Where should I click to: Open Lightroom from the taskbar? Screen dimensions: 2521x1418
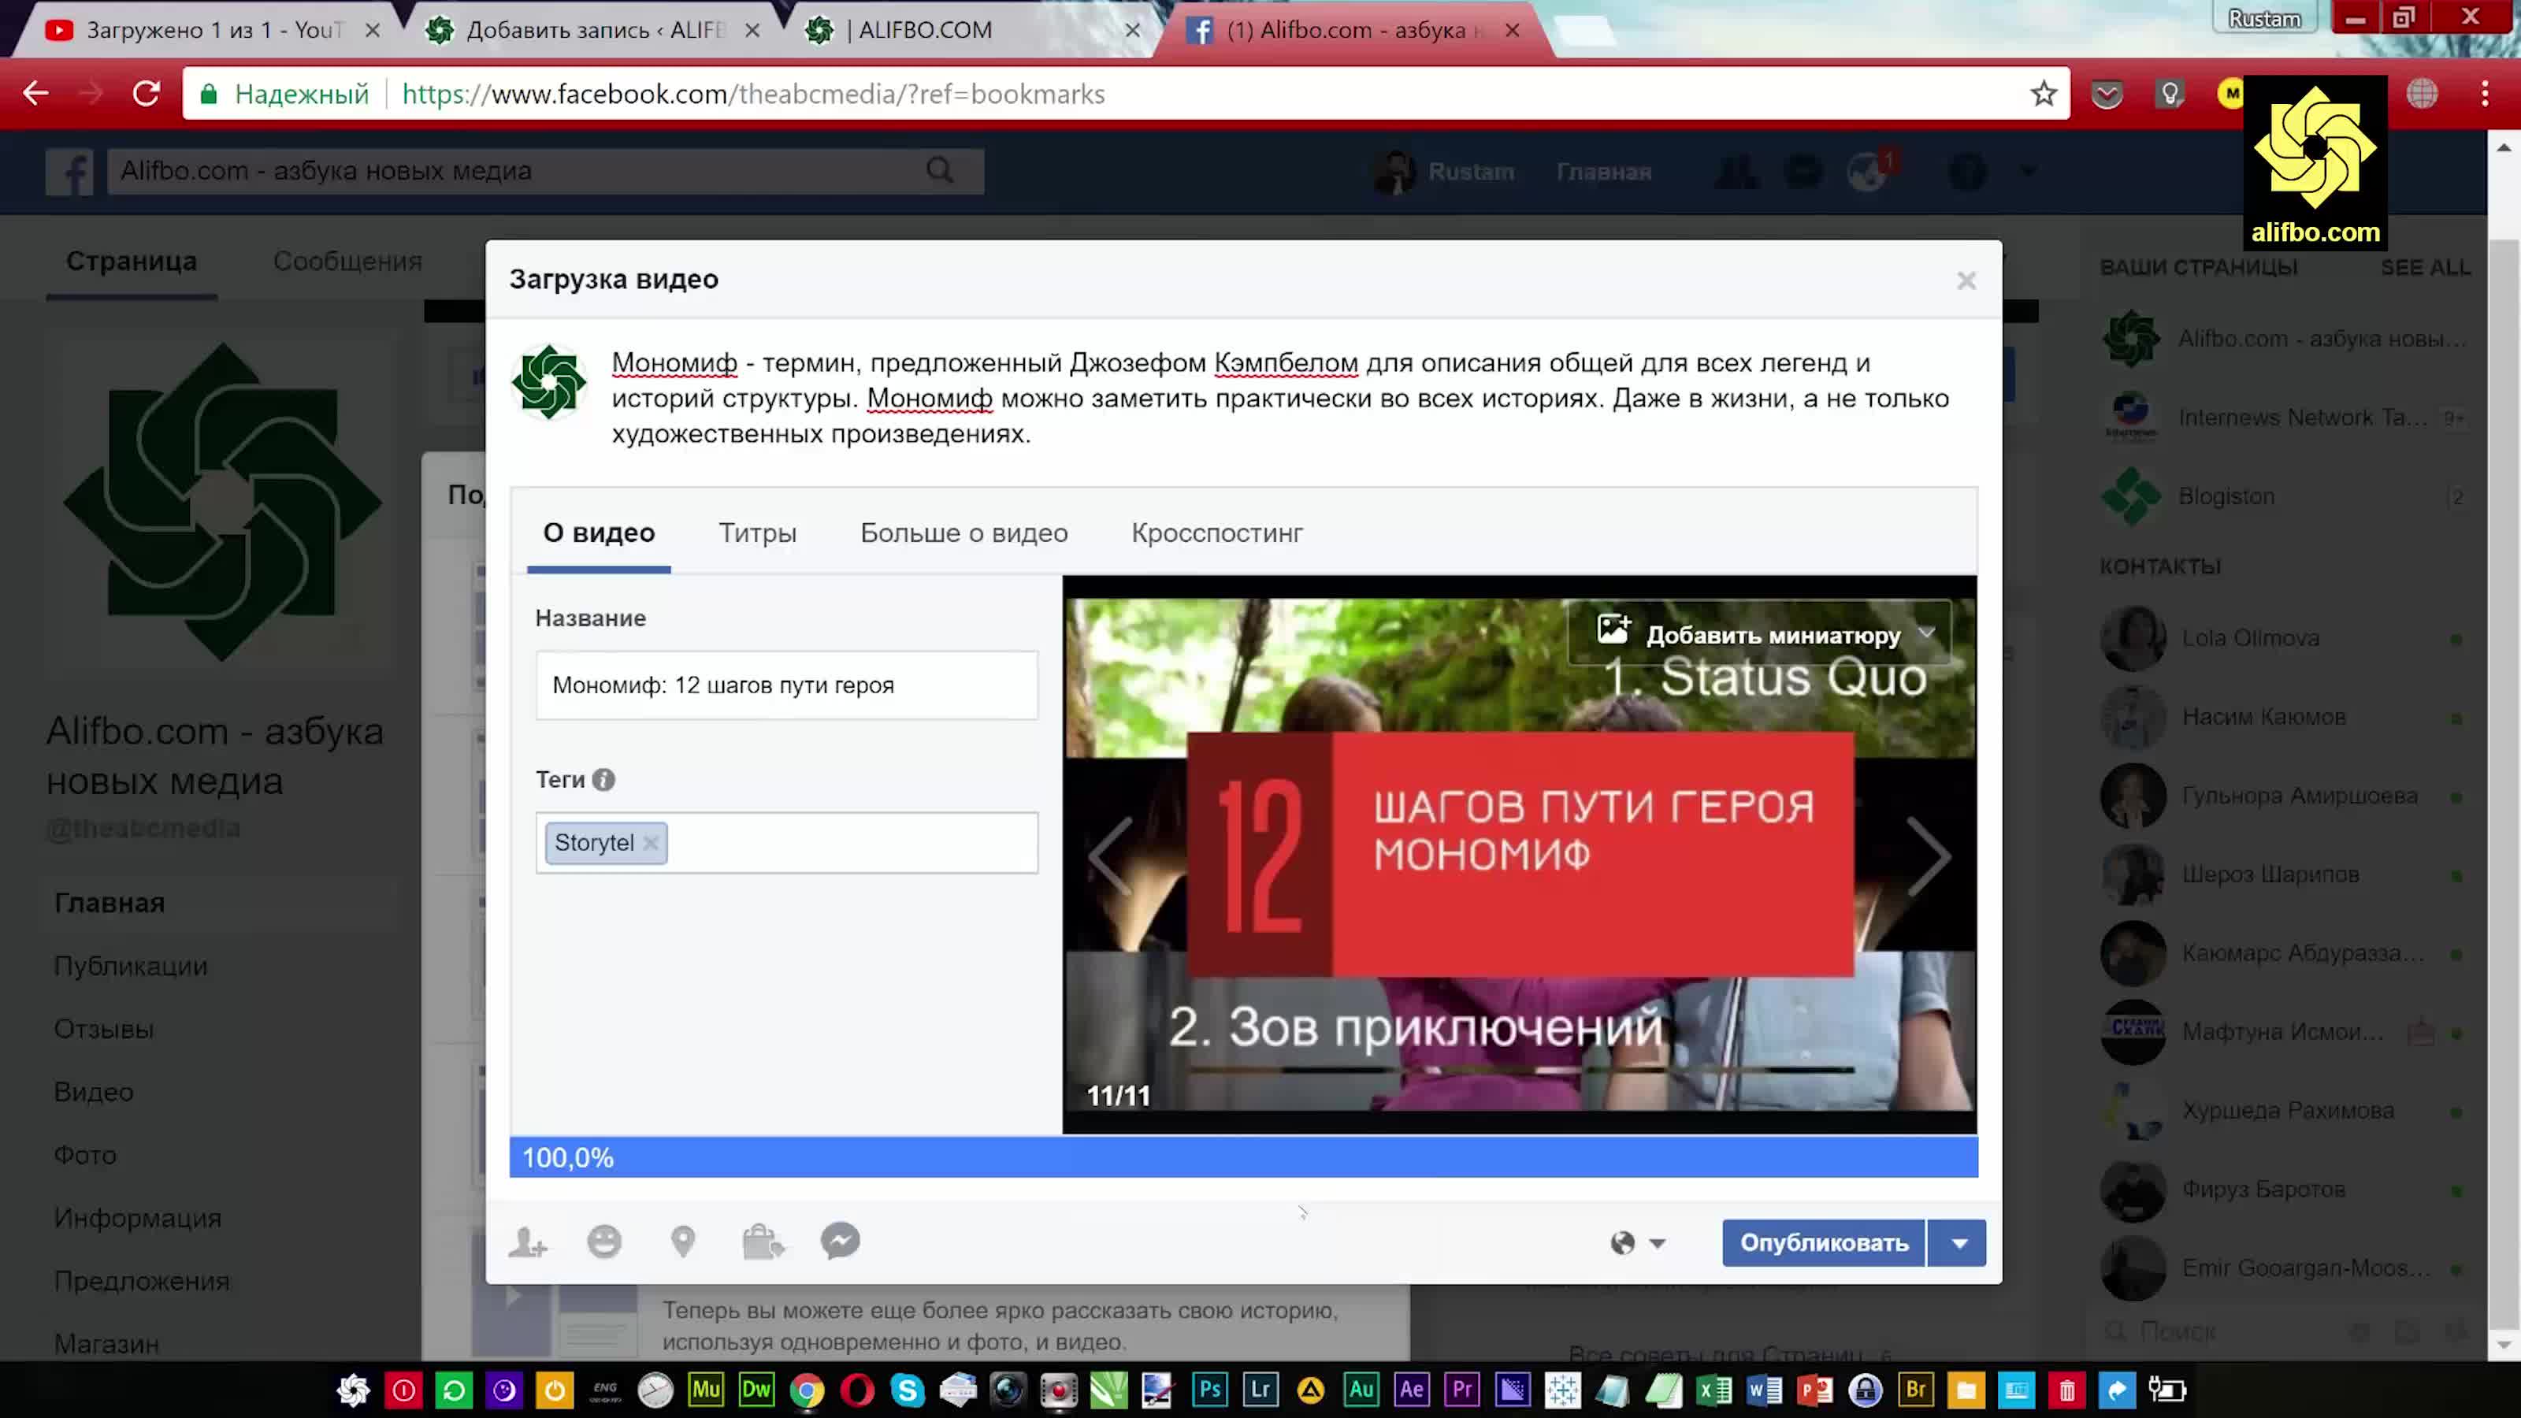point(1260,1390)
